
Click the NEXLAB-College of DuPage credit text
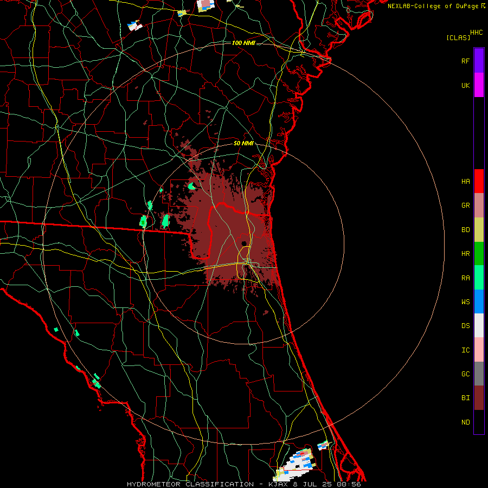coord(433,6)
